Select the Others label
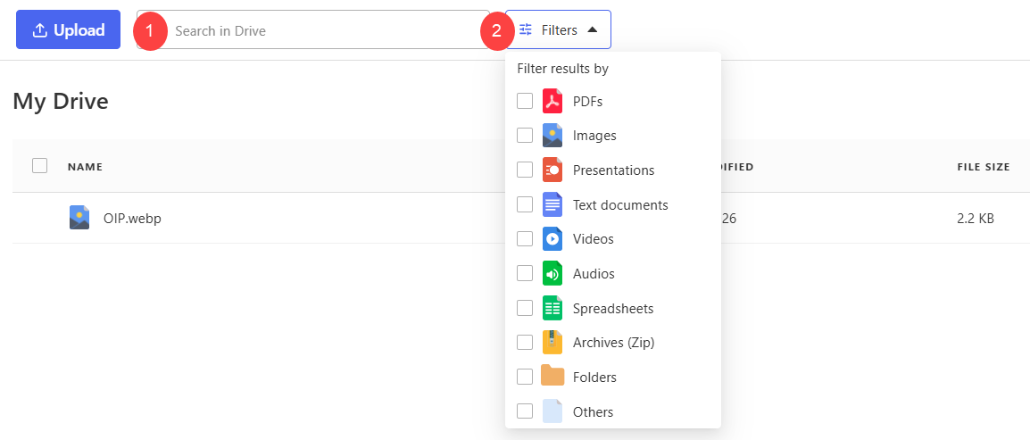 click(x=594, y=411)
